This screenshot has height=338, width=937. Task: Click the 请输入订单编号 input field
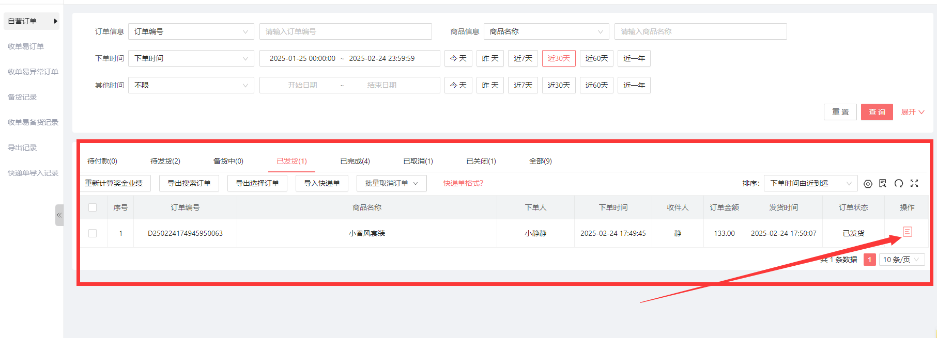click(x=345, y=31)
